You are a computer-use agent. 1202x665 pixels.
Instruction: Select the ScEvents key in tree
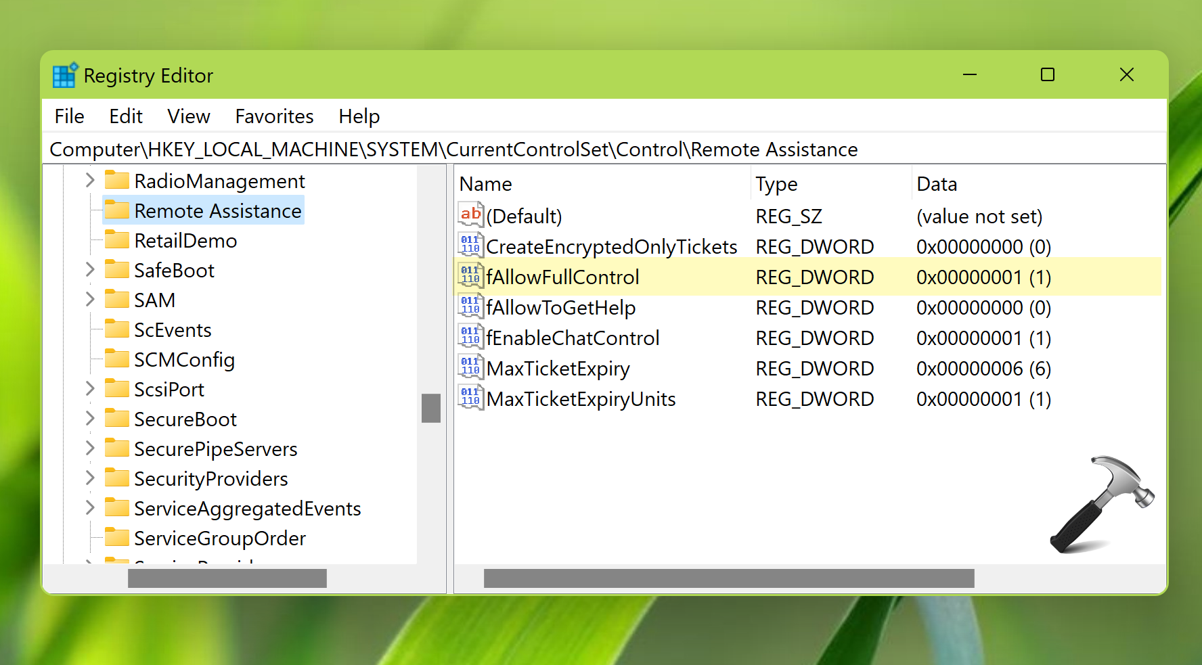click(x=173, y=330)
